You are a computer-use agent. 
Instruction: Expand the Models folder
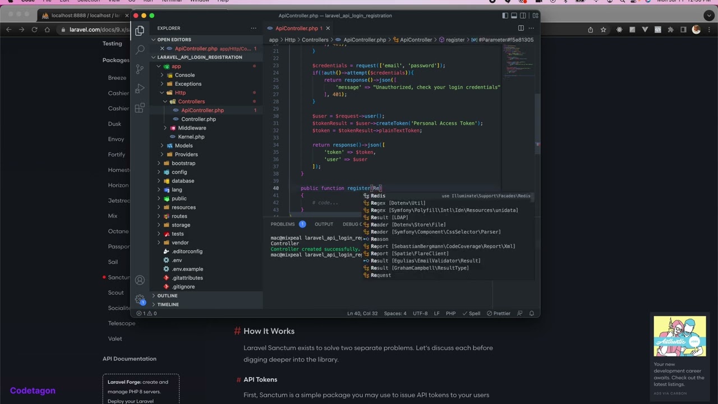[183, 146]
